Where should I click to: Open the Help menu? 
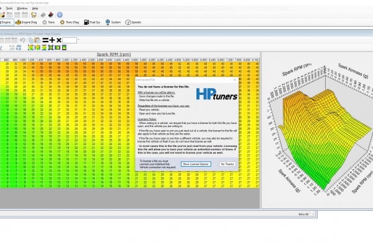click(x=35, y=8)
